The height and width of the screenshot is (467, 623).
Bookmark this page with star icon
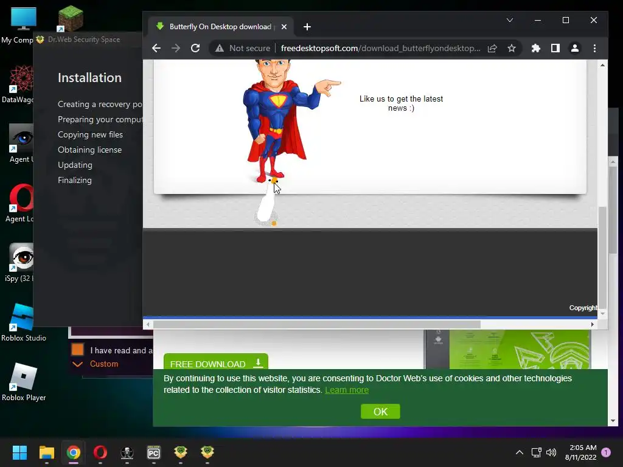coord(511,49)
